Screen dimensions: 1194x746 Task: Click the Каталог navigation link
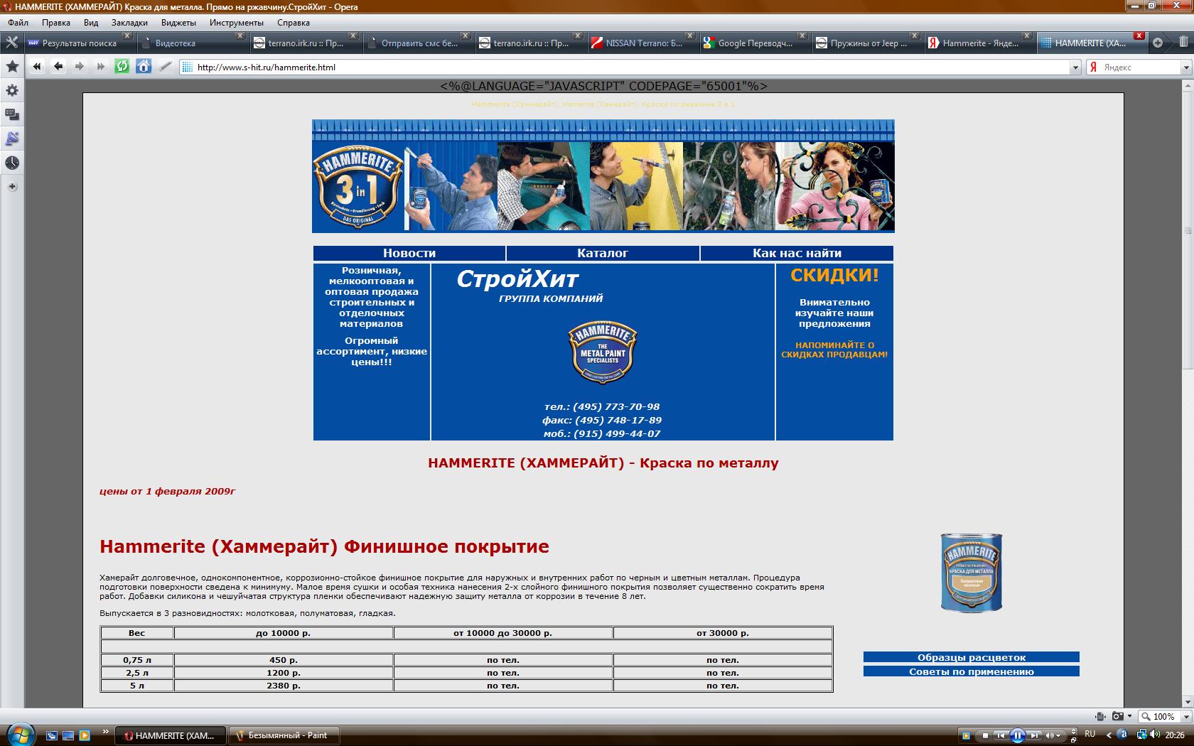coord(603,253)
